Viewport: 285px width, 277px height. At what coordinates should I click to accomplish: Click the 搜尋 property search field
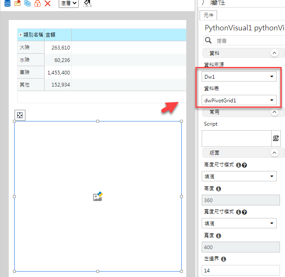point(249,41)
